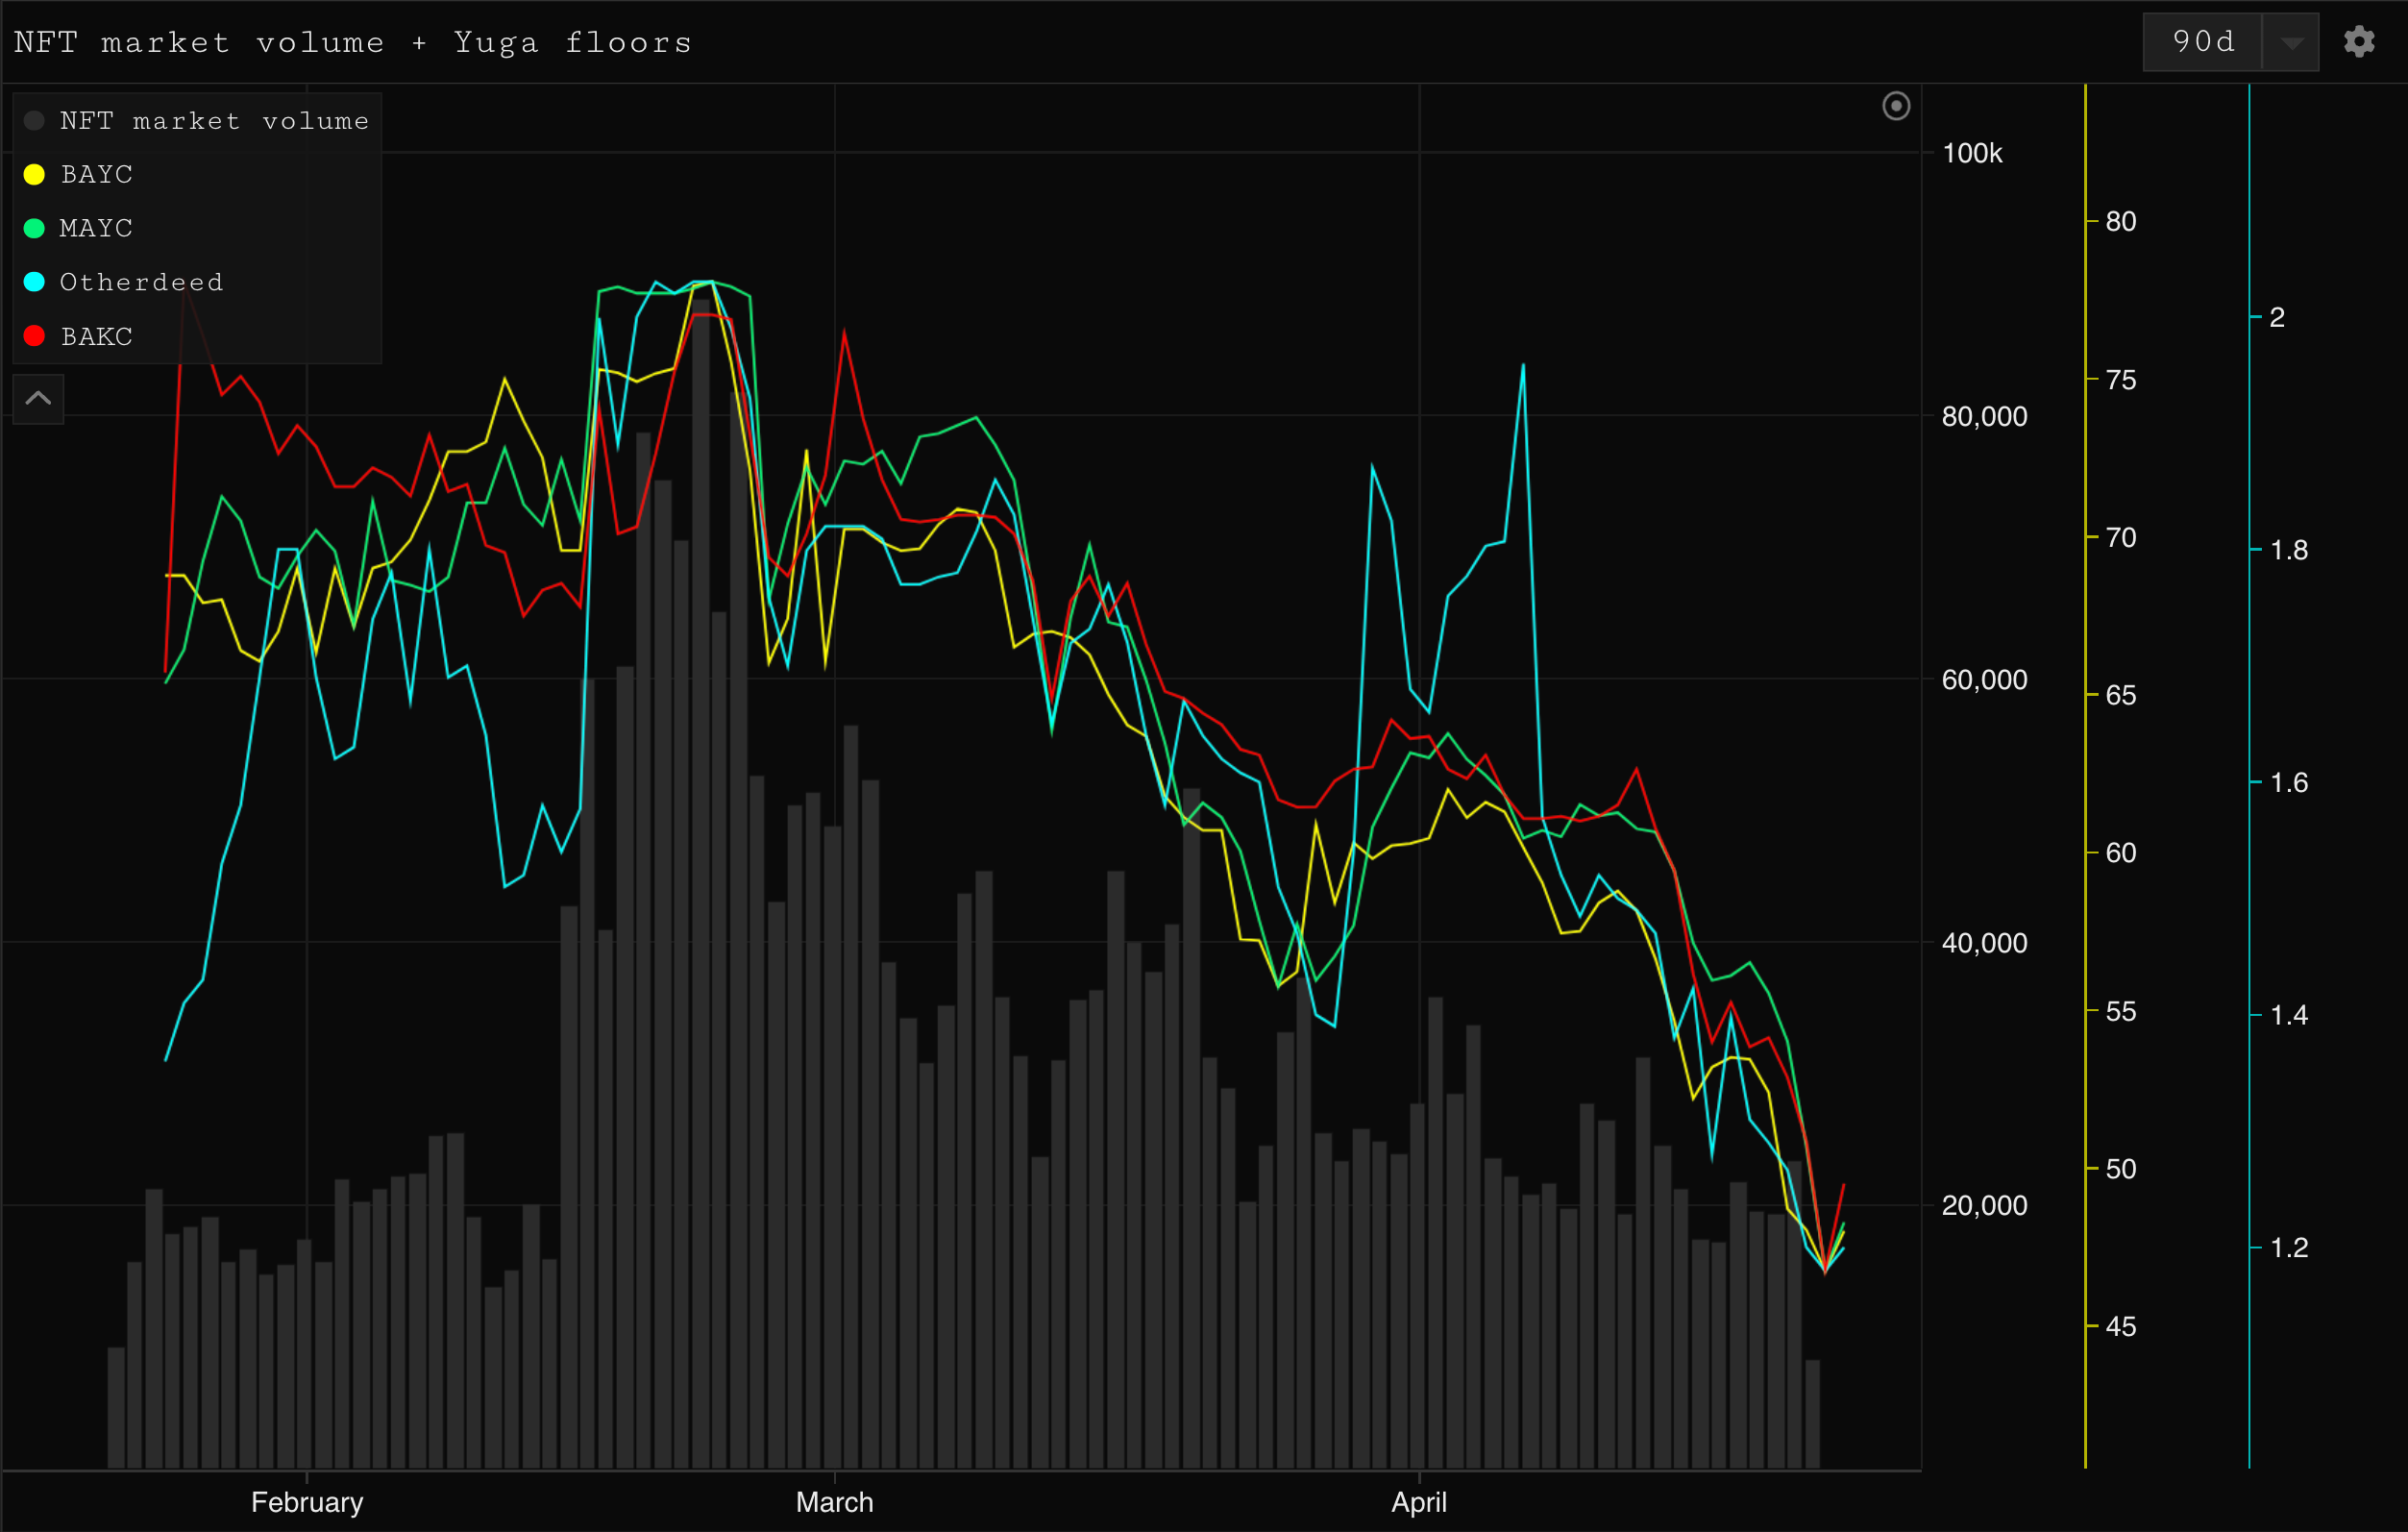Screen dimensions: 2408x1532
Task: Click the April x-axis label
Action: click(1419, 1502)
